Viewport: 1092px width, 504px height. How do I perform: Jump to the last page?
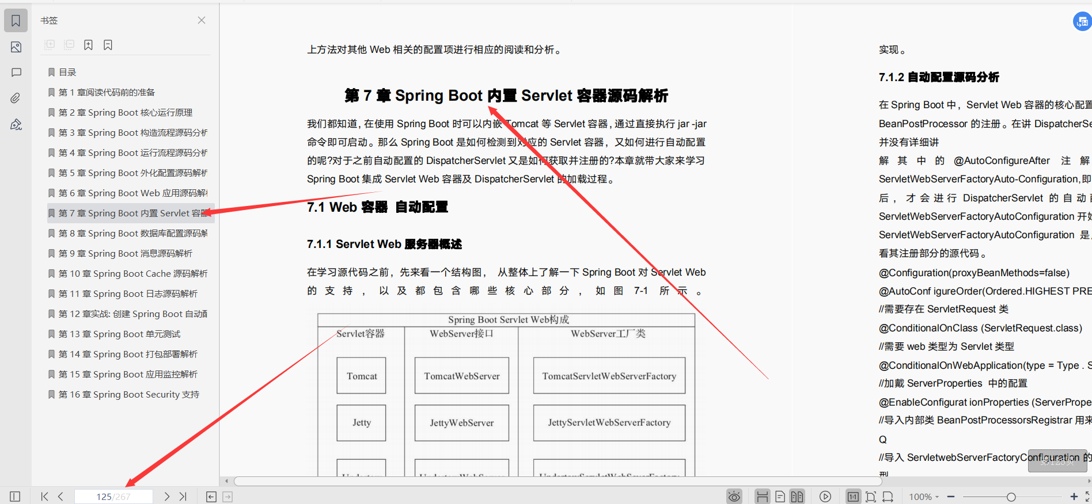point(183,497)
